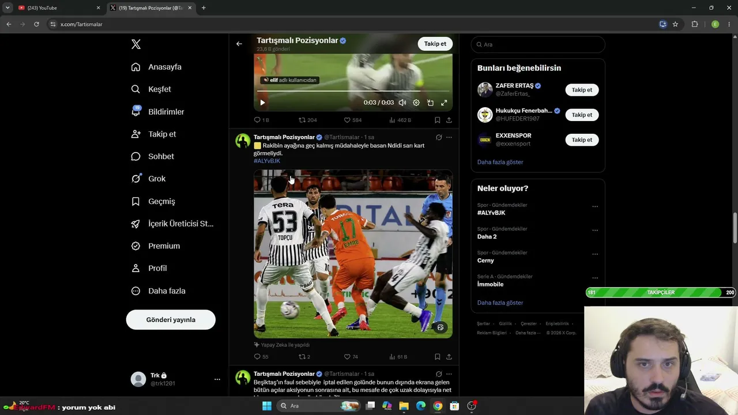Open more options on the Beşiktaş goal post

pos(449,374)
